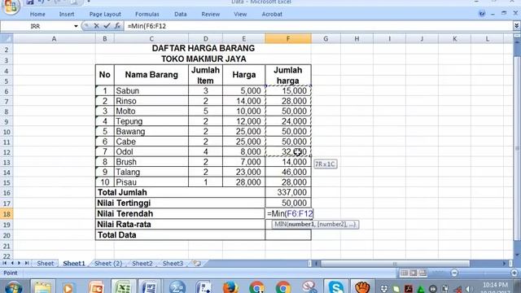Cancel the formula entry with X
Image resolution: width=521 pixels, height=293 pixels.
(x=96, y=26)
